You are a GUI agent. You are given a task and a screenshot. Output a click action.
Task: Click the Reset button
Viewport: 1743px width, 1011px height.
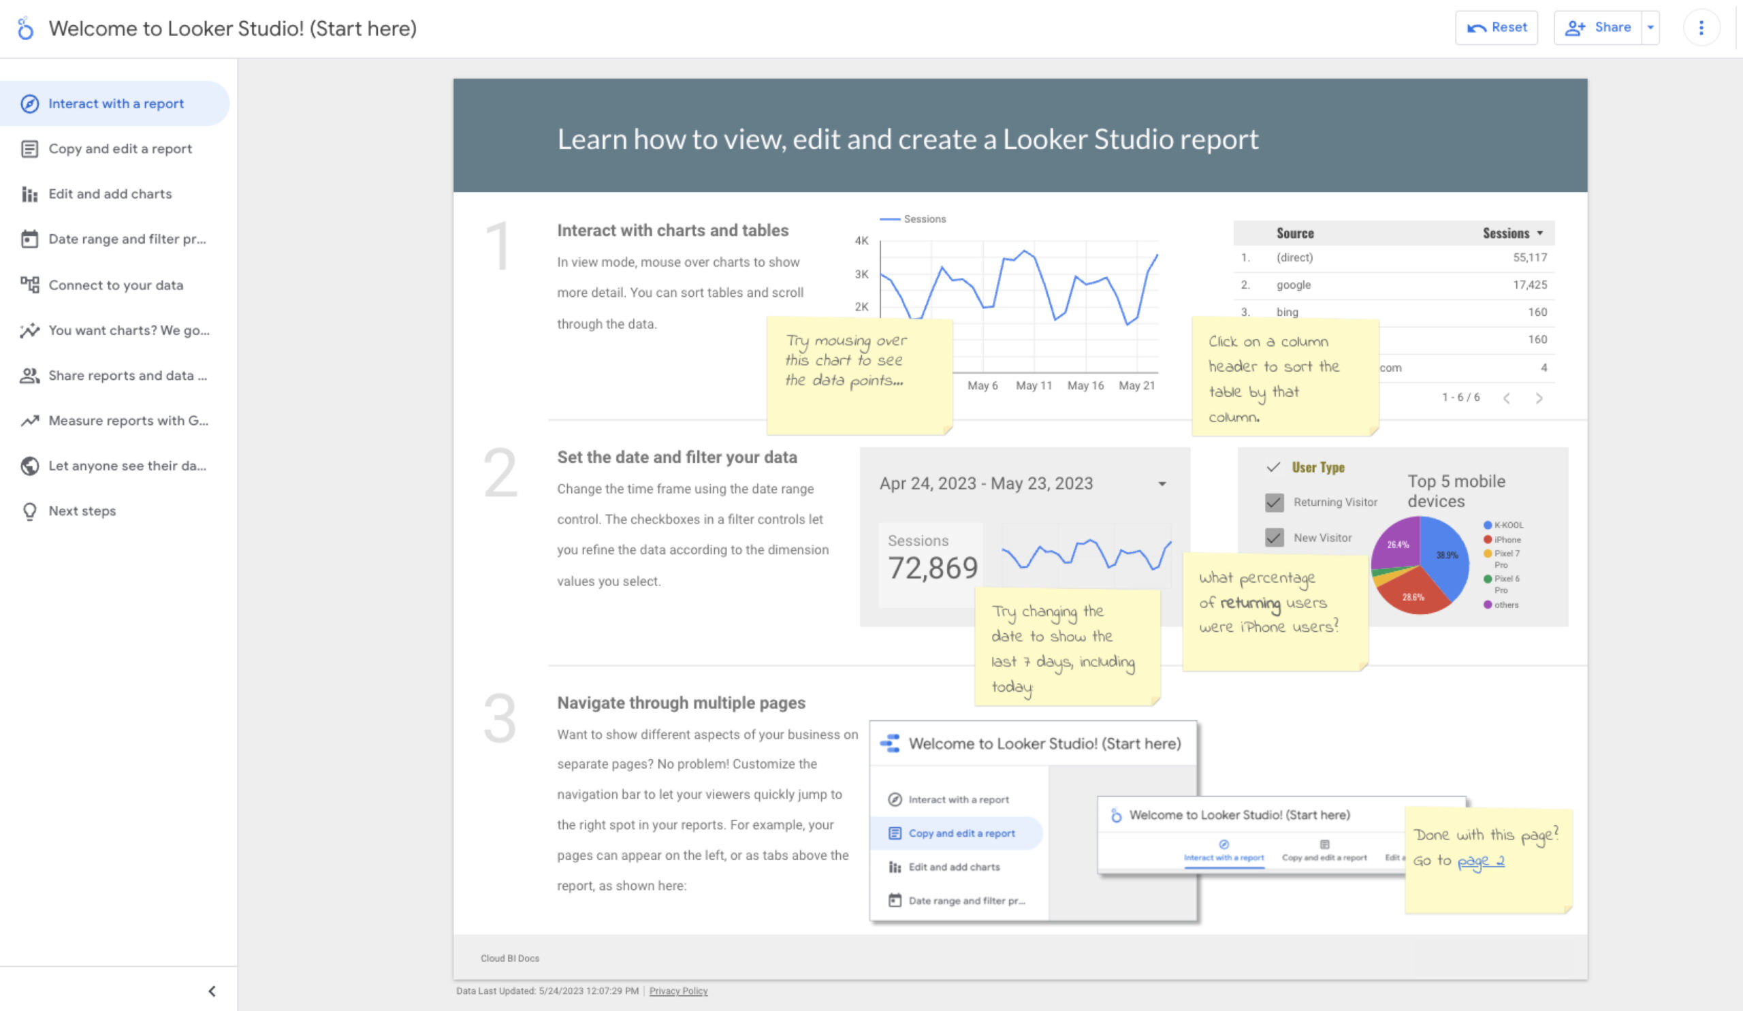(1496, 28)
